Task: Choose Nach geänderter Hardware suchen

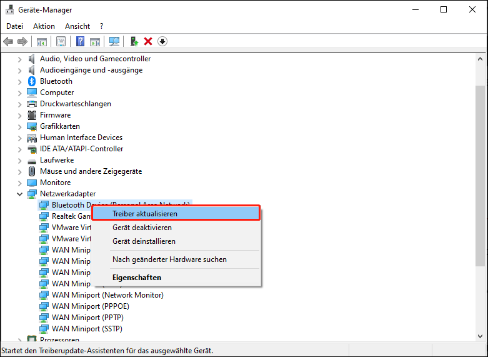Action: click(x=176, y=259)
